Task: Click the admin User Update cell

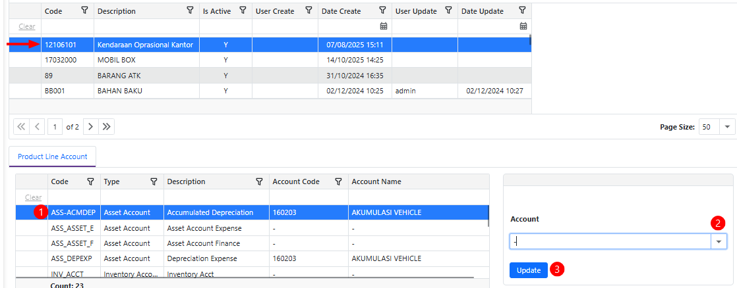Action: pyautogui.click(x=425, y=91)
